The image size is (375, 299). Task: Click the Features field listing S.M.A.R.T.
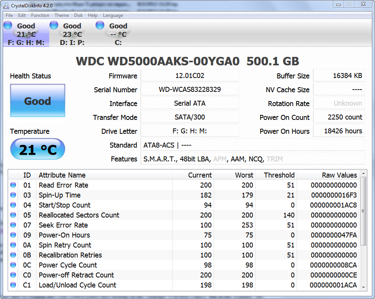253,159
